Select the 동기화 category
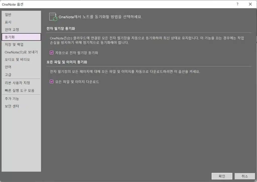 tap(21, 37)
